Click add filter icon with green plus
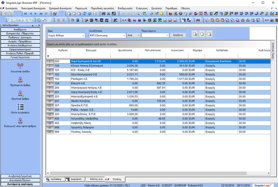Screen dimensions: 278x187 pyautogui.click(x=195, y=34)
